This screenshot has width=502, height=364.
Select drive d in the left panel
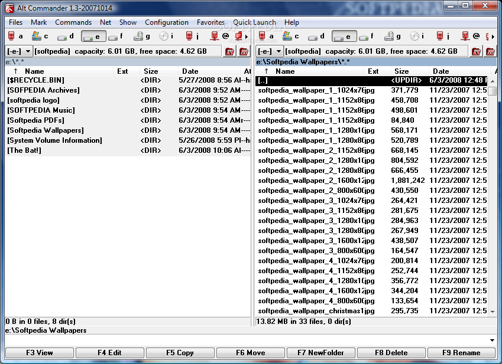(x=65, y=36)
